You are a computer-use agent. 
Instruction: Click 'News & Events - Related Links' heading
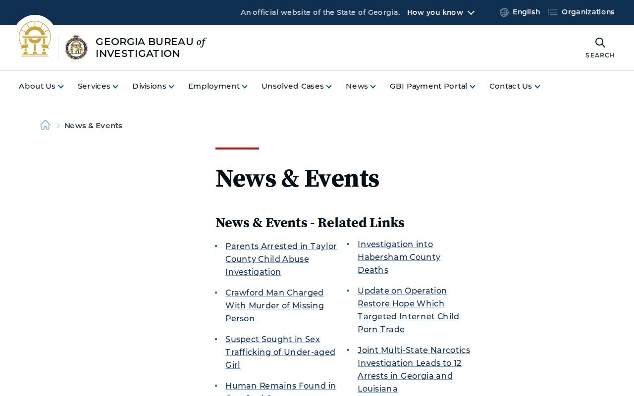310,223
